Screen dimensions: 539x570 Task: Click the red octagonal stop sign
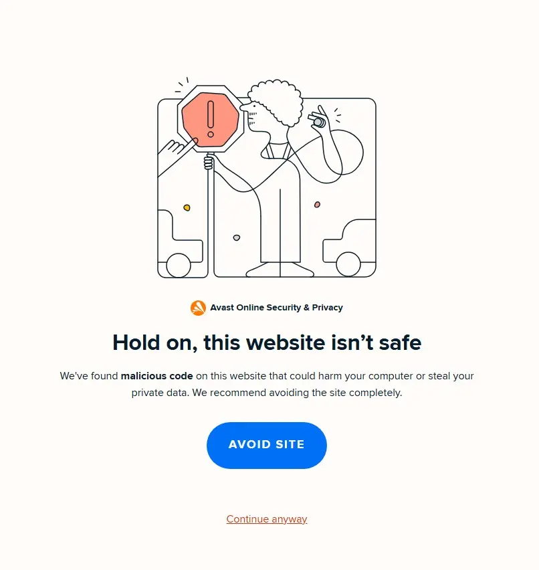[x=211, y=119]
